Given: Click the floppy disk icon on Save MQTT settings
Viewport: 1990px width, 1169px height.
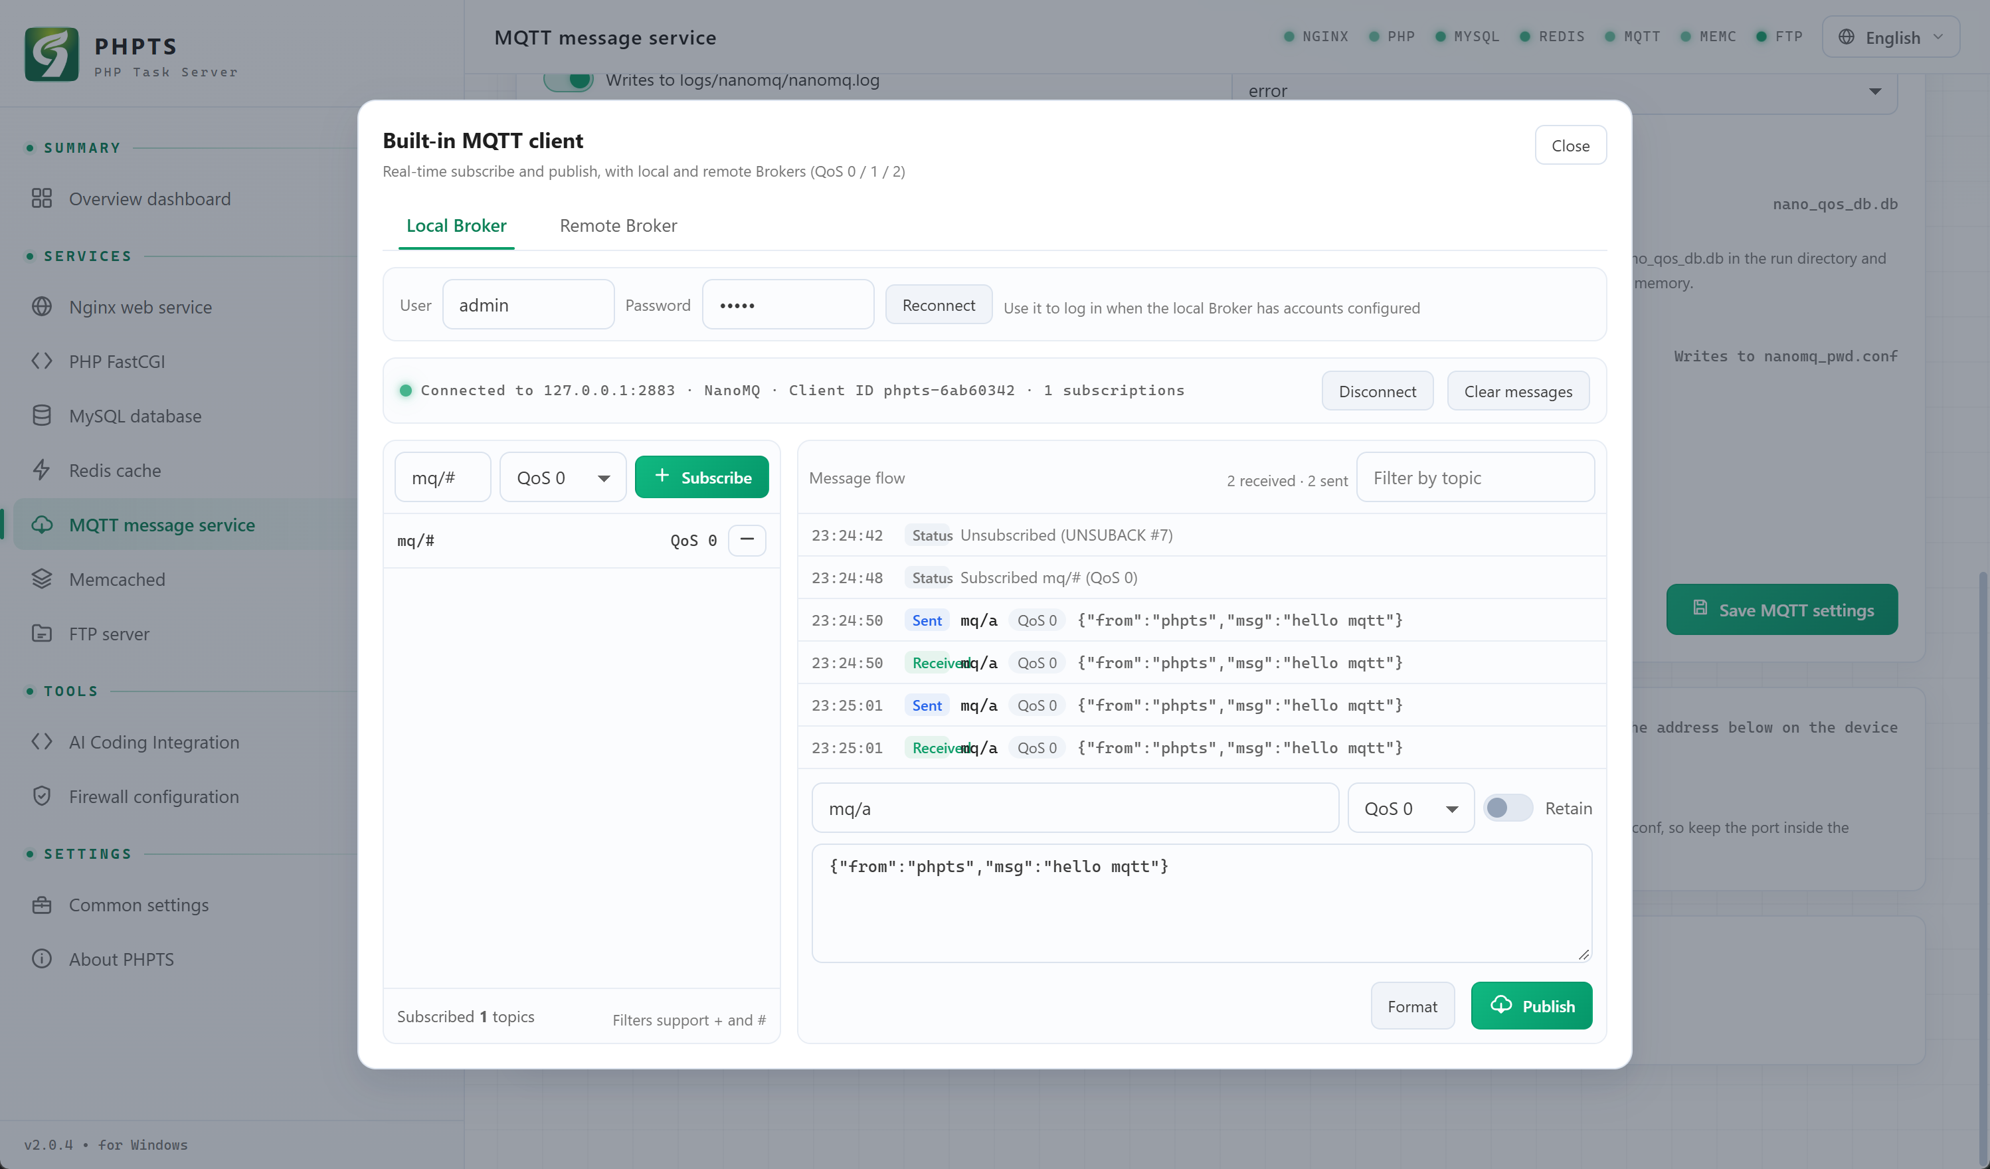Looking at the screenshot, I should (x=1700, y=607).
